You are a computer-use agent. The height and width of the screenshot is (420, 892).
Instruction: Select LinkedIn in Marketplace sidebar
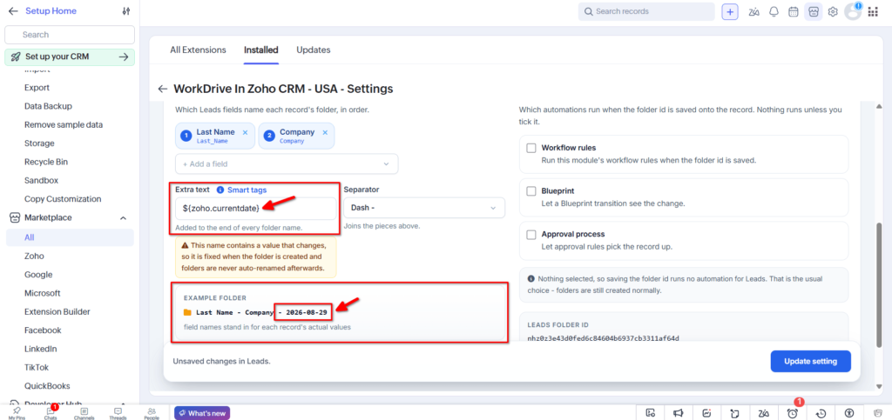40,349
